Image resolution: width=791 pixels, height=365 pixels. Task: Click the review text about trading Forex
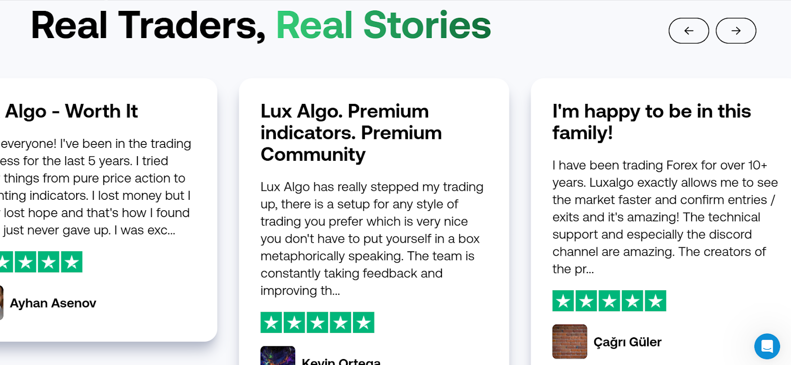click(662, 217)
